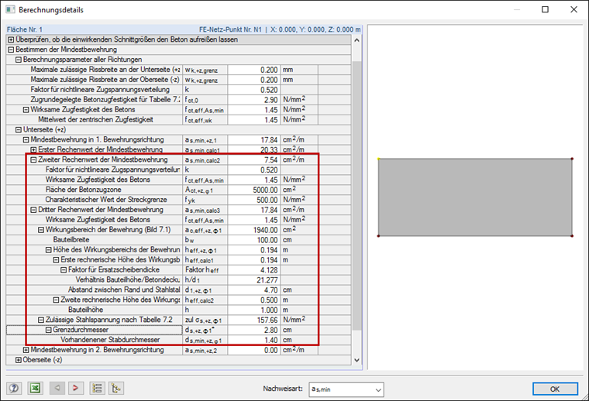Collapse the first 'Wirksame Zugfestigkeit des Betons' node with fct,eff,As,min
Image resolution: width=589 pixels, height=401 pixels.
(x=26, y=109)
